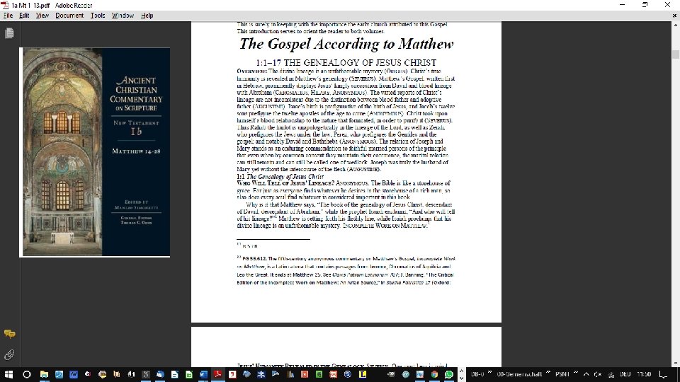Click the vertical scrollbar down arrow

tap(676, 364)
